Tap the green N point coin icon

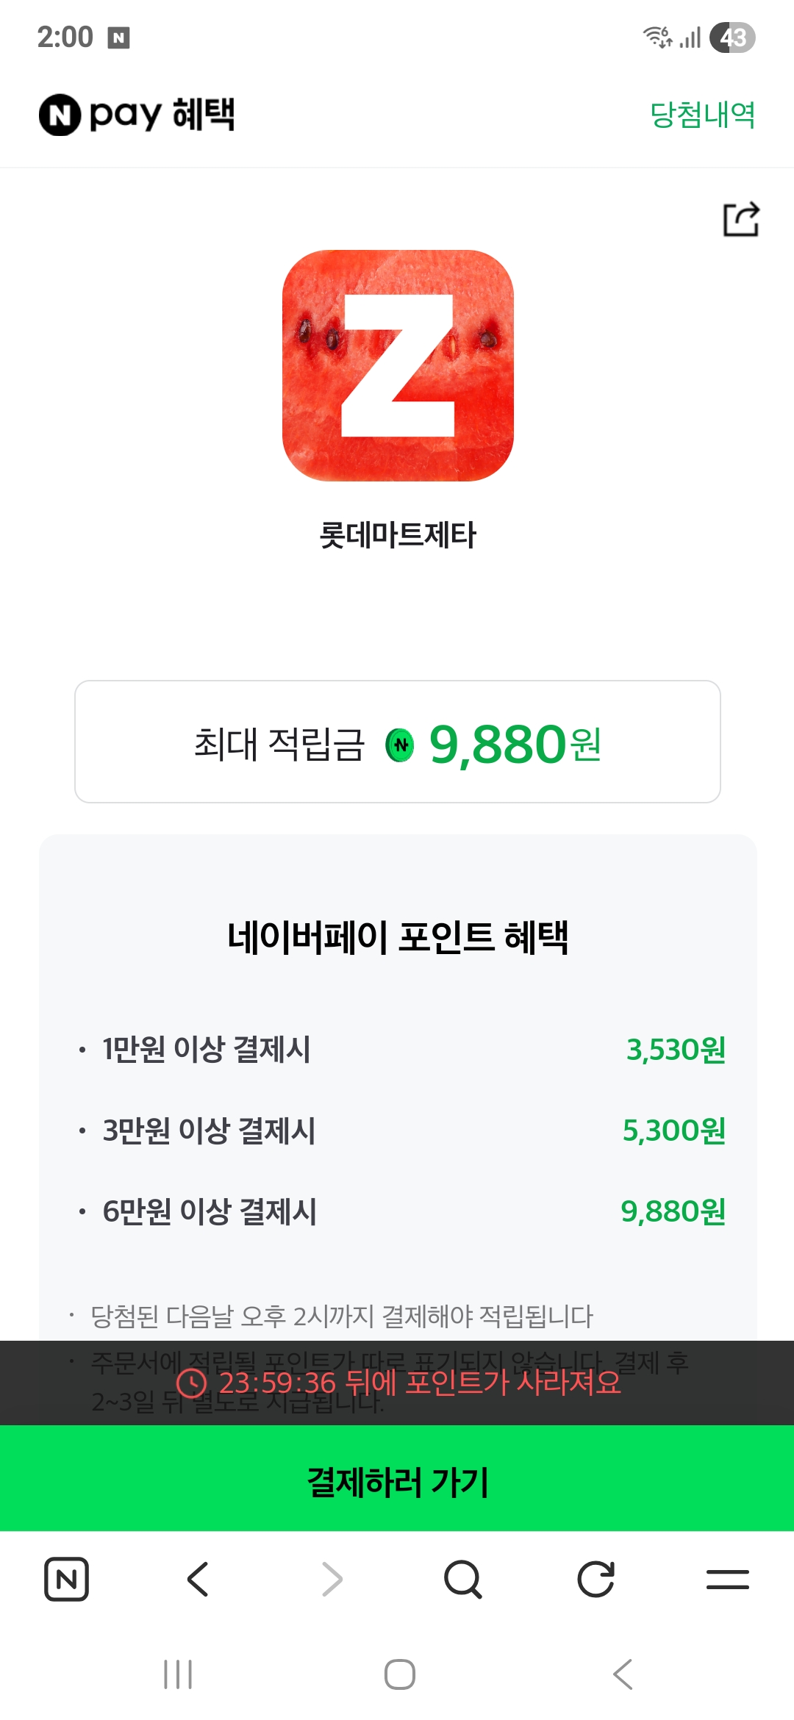pyautogui.click(x=400, y=745)
